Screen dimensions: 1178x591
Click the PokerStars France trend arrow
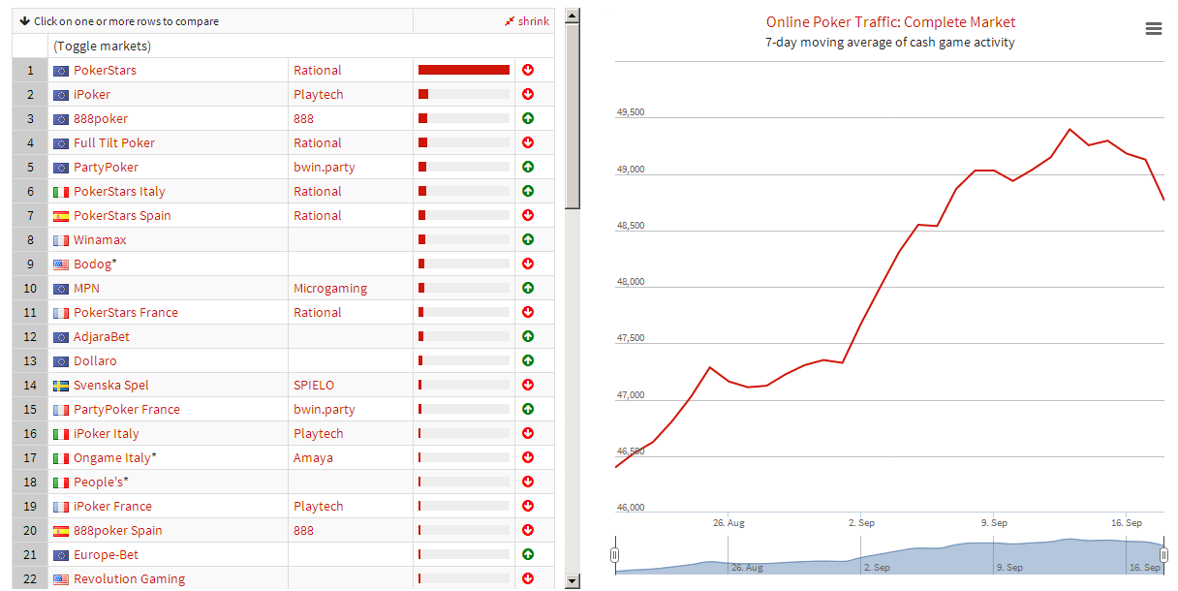pos(528,312)
